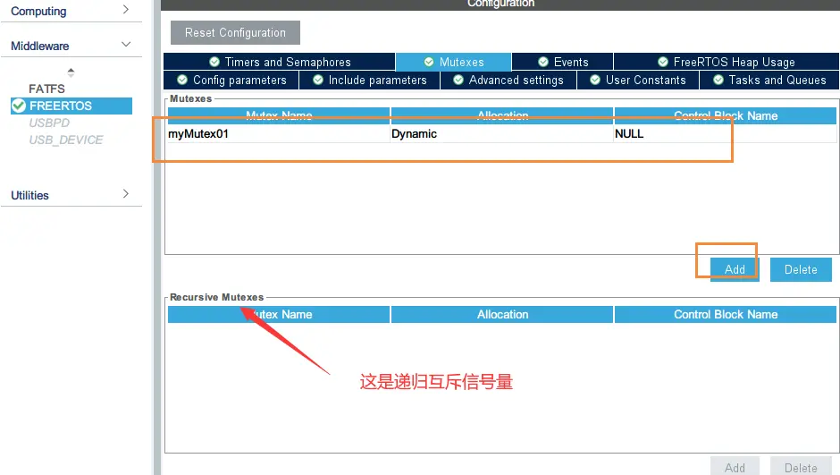Image resolution: width=840 pixels, height=475 pixels.
Task: Open the User Constants tab
Action: point(637,80)
